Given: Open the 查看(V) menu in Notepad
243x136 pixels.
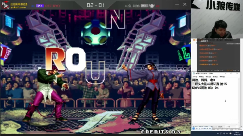Looking at the screenshot, I should point(215,77).
